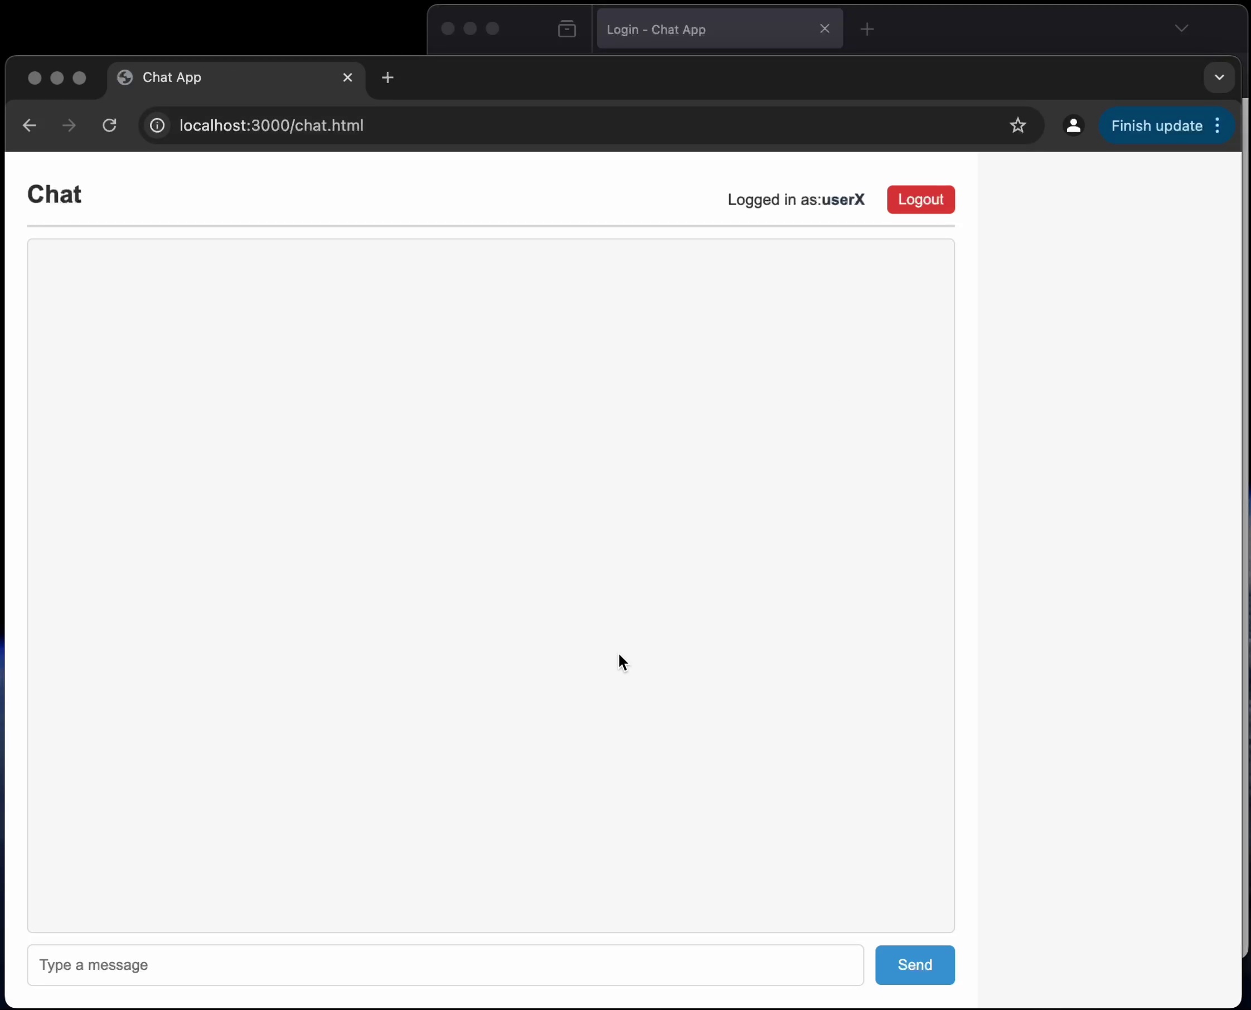Click the Finish update button
The image size is (1251, 1010).
1156,125
